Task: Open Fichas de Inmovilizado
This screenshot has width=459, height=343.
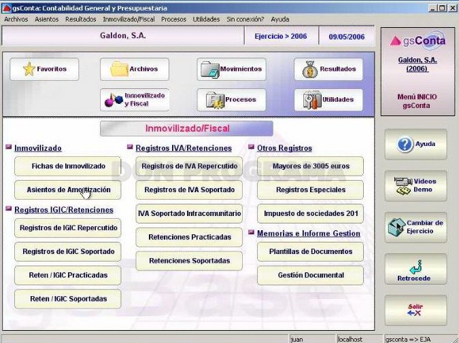Action: 67,166
